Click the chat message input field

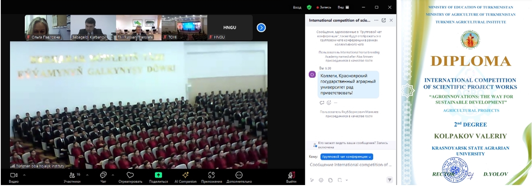(x=351, y=165)
